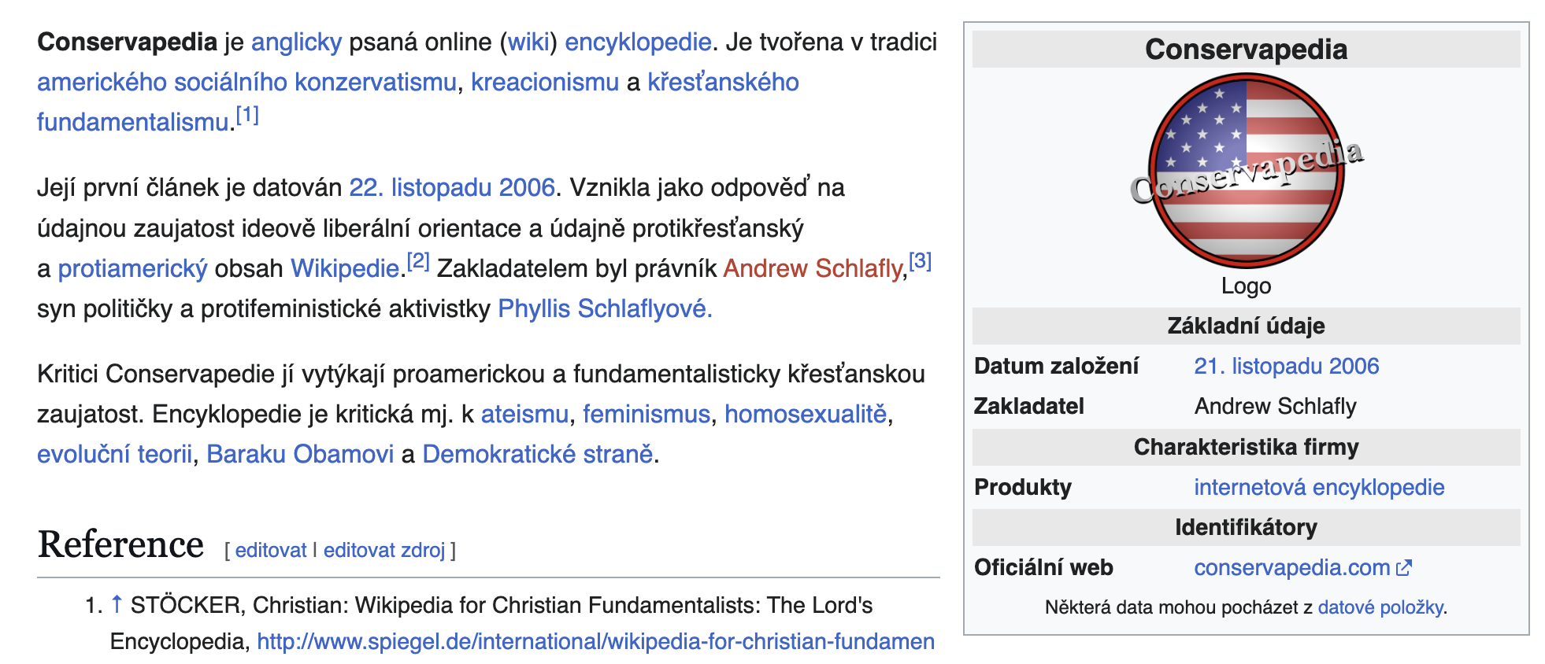Click the "kreacionismu" link
The height and width of the screenshot is (664, 1545).
point(545,82)
